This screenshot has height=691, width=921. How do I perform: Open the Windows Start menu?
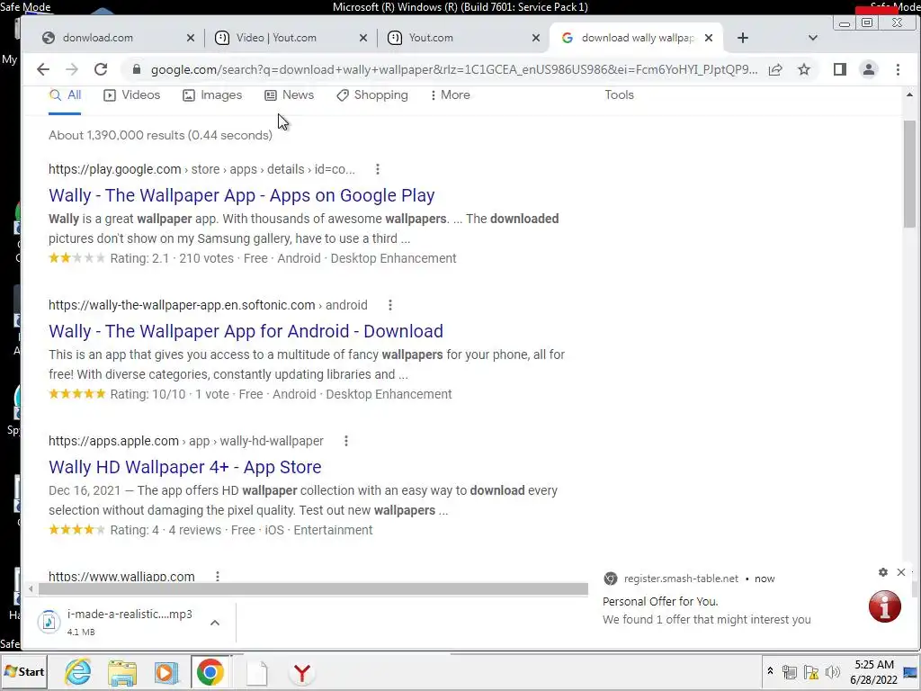pos(24,671)
